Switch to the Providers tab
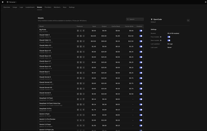Viewport: 207px width, 131px height. pos(48,7)
